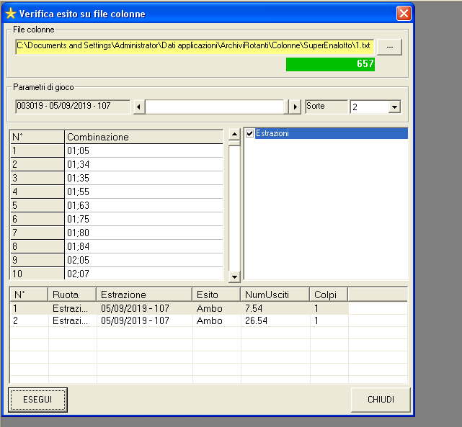Image resolution: width=462 pixels, height=427 pixels.
Task: Select combination row 01;34
Action: [117, 164]
